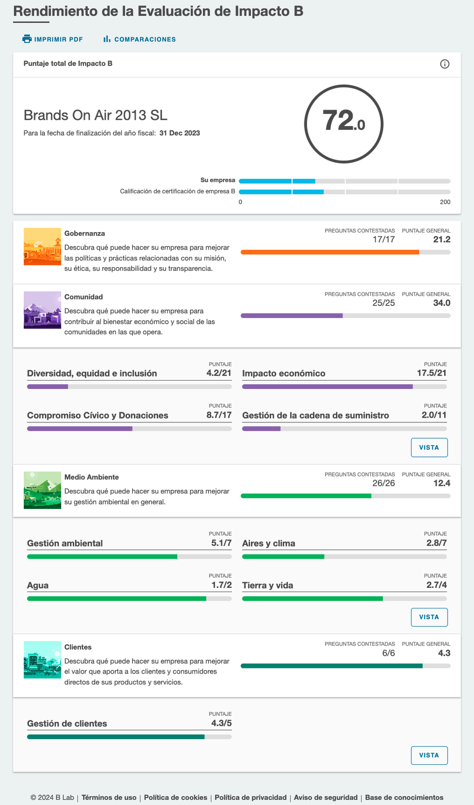Click the Impacto económico heading
This screenshot has width=474, height=805.
point(283,373)
